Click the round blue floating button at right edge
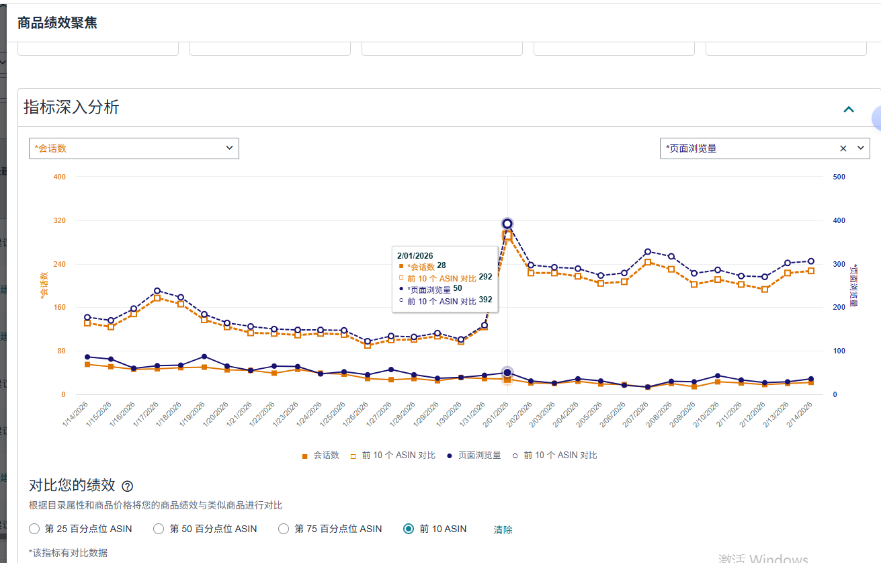881x563 pixels. point(876,119)
